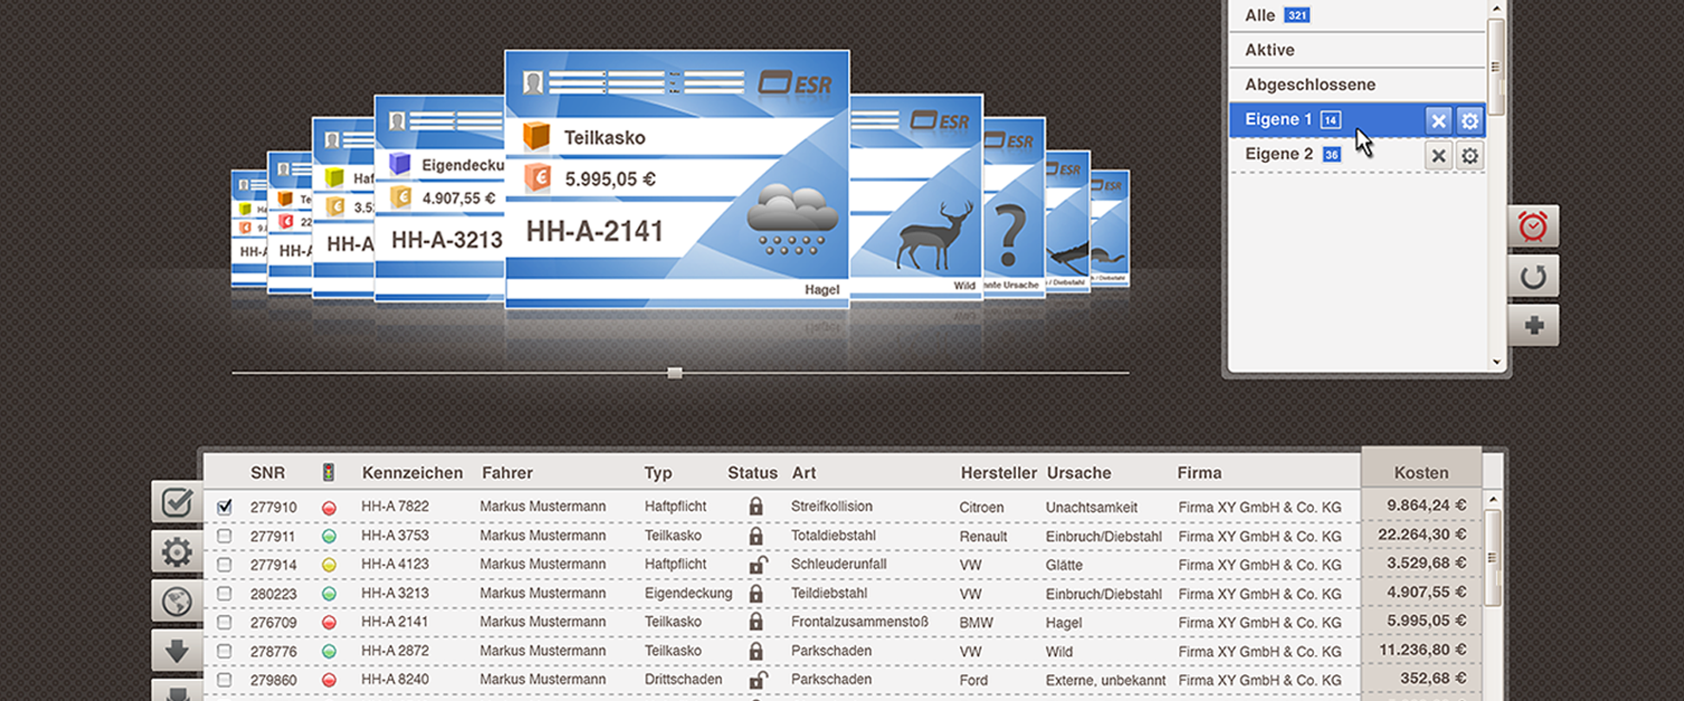Click the checkmark icon in left toolbar
This screenshot has height=701, width=1684.
pyautogui.click(x=177, y=502)
